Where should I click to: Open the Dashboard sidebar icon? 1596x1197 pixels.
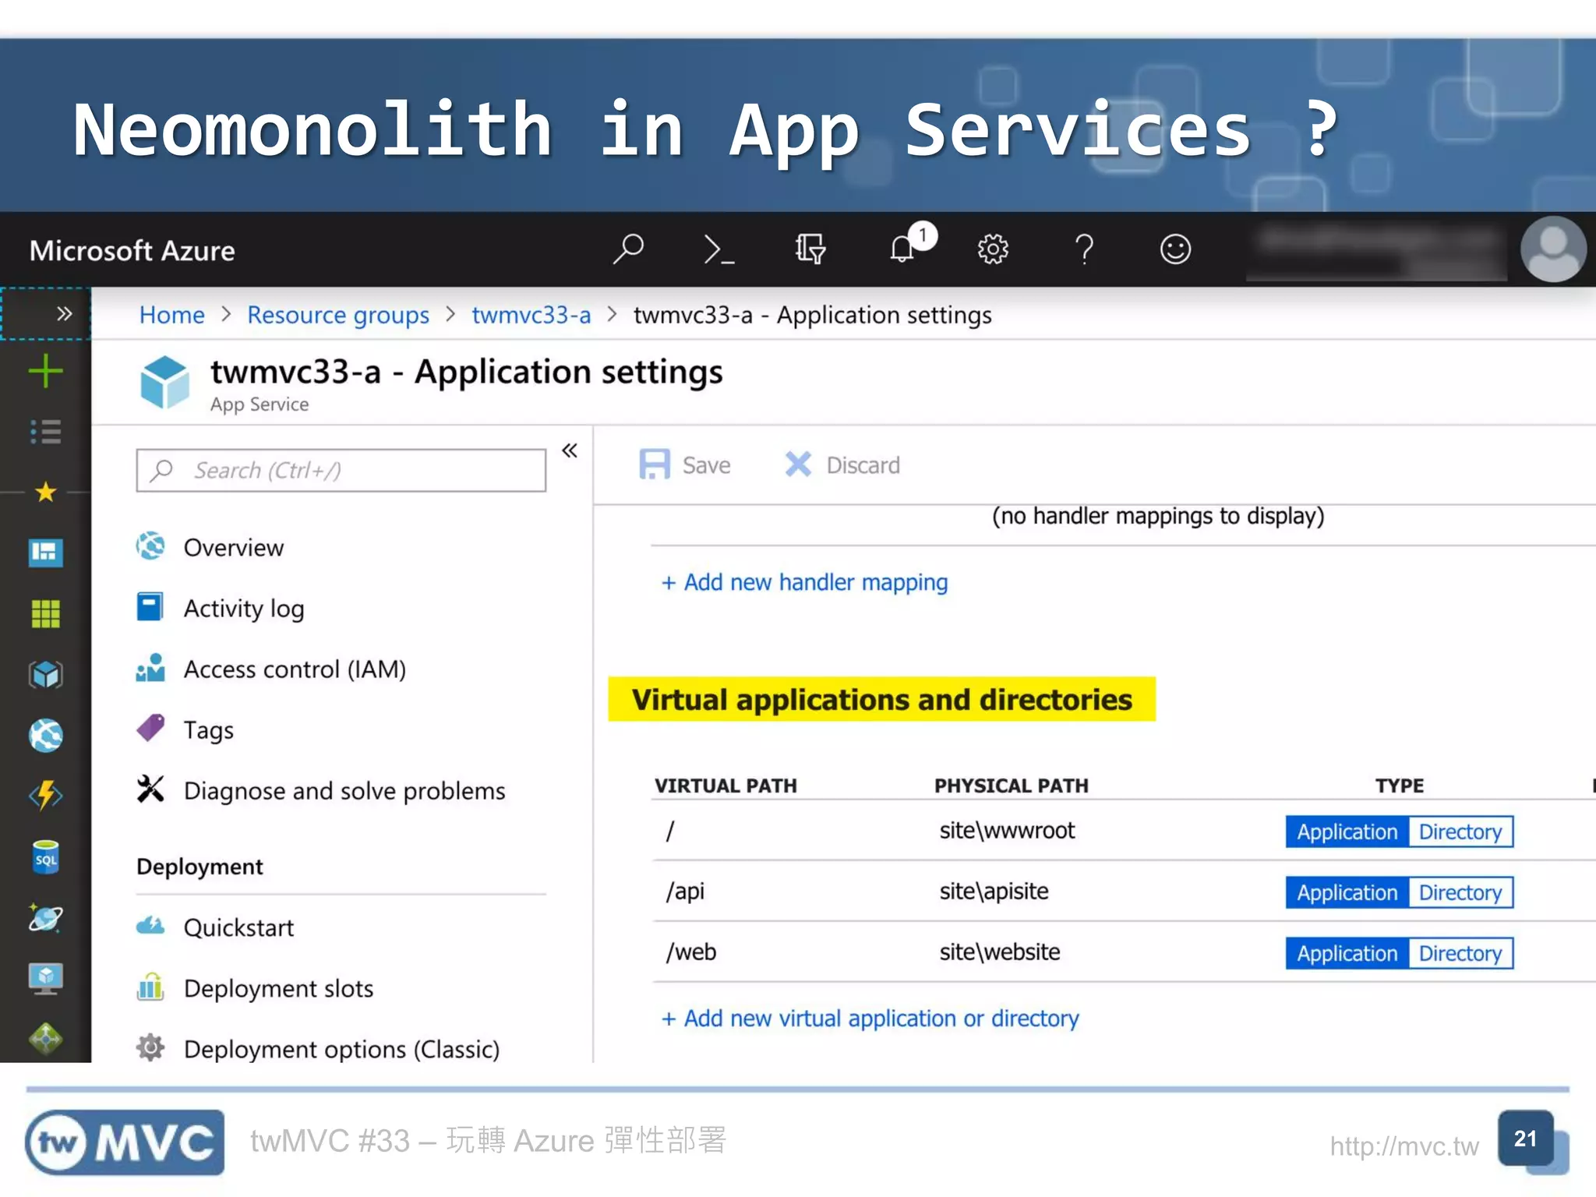point(45,553)
